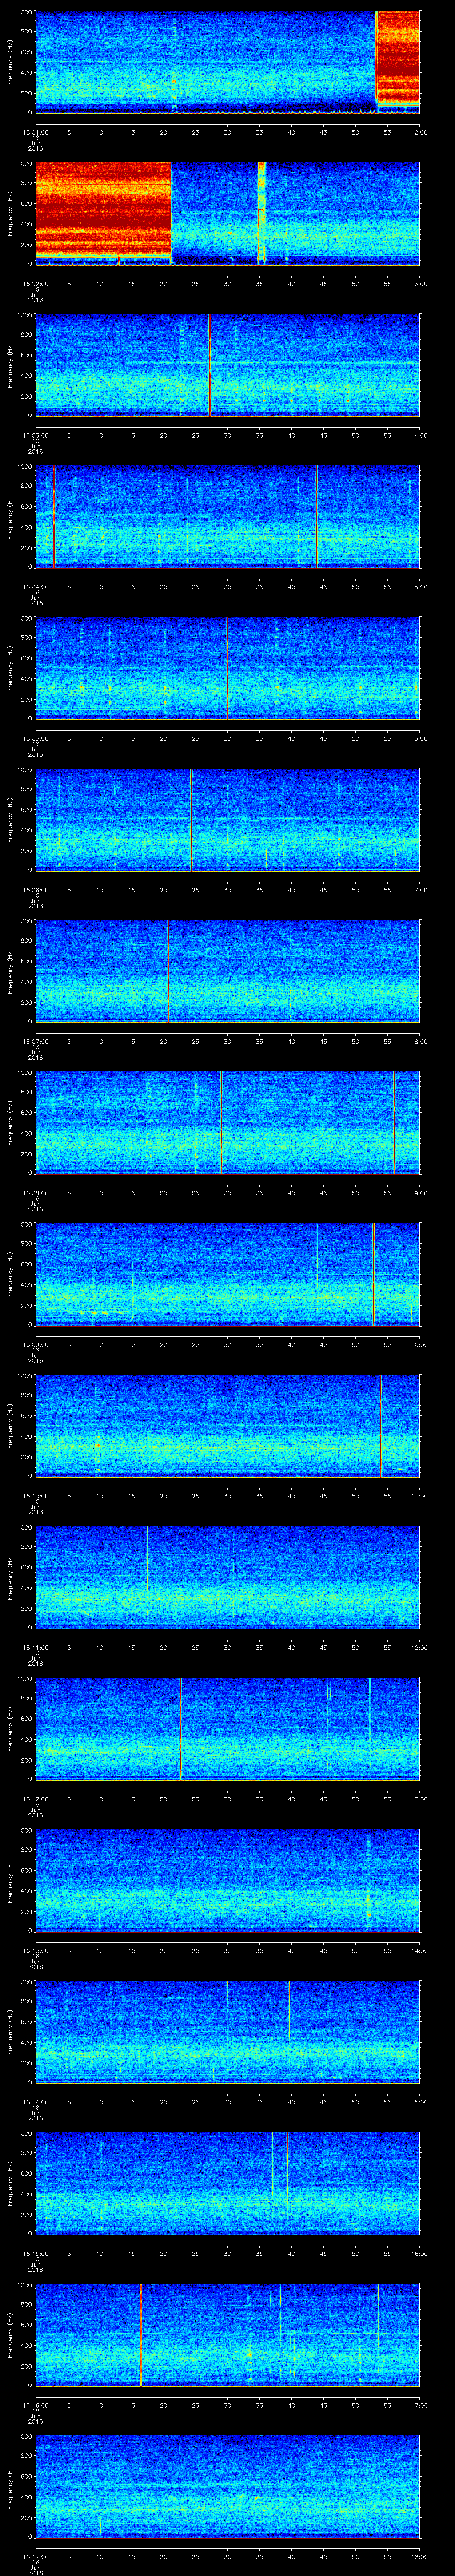Click the 15:16:00 start time label
The height and width of the screenshot is (2576, 455).
(x=35, y=2405)
